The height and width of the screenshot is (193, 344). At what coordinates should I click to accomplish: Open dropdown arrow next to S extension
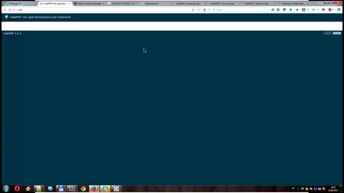(308, 10)
